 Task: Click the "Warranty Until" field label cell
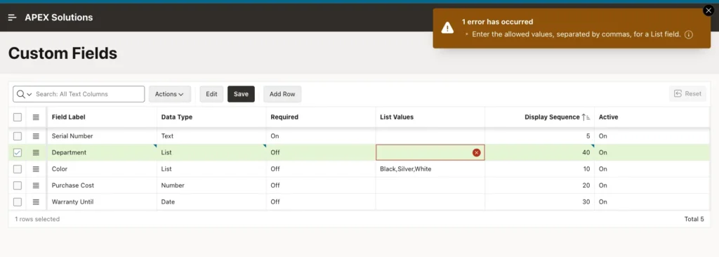102,202
